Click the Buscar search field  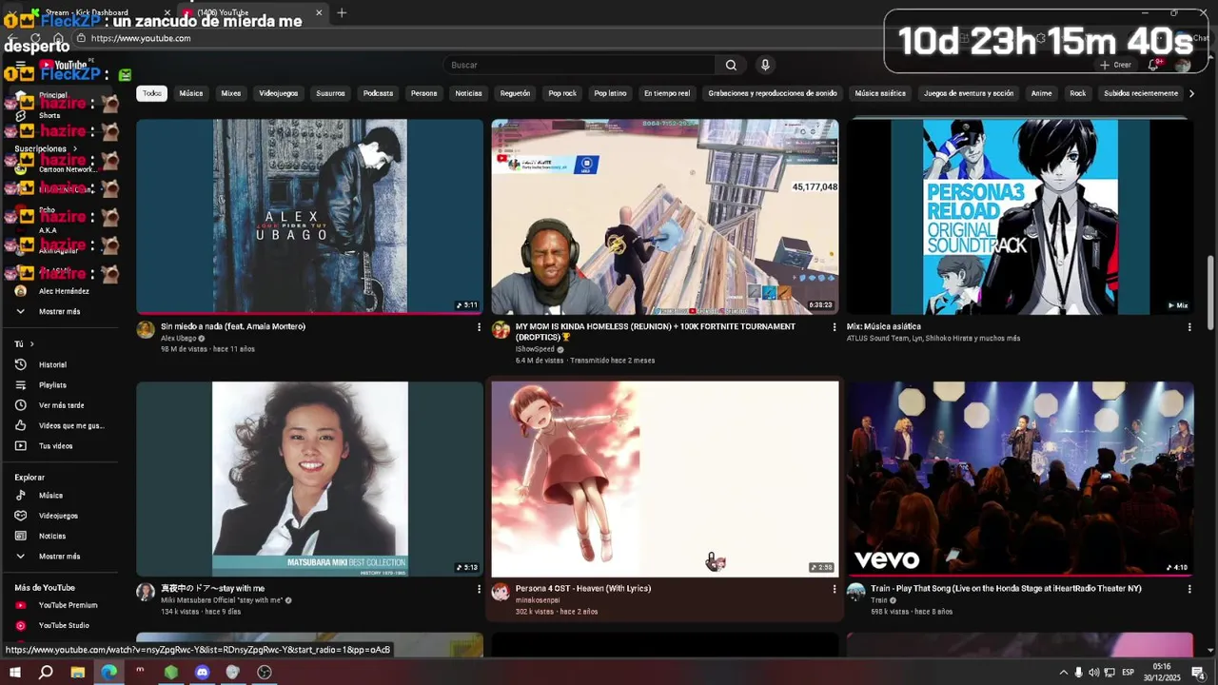(x=579, y=65)
